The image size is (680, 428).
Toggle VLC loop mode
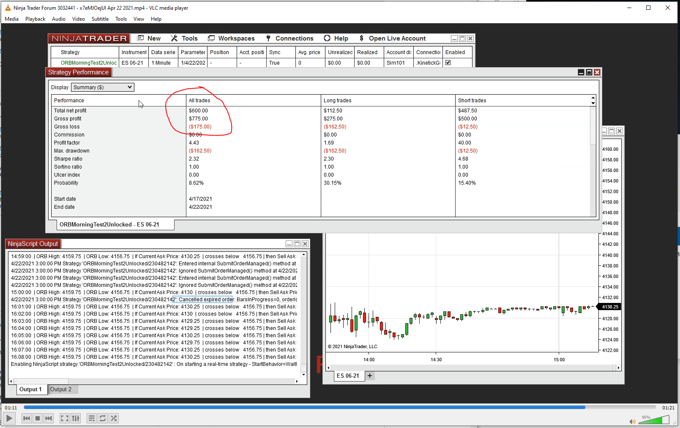[x=103, y=418]
